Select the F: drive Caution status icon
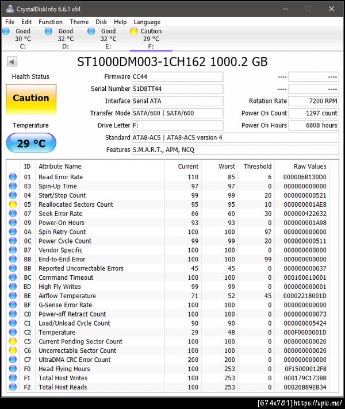345x409 pixels. (134, 31)
